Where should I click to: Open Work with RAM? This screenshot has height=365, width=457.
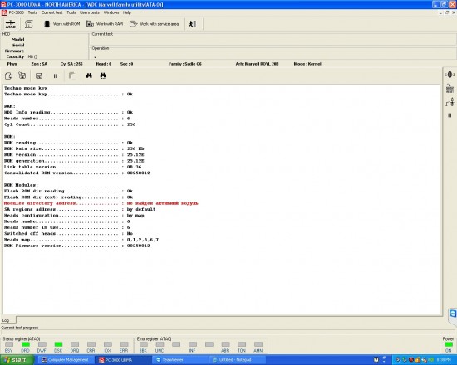click(x=105, y=24)
